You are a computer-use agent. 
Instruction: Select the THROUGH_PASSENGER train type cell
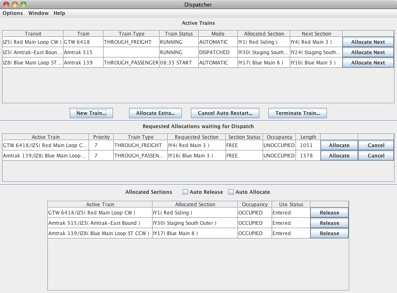tap(131, 63)
